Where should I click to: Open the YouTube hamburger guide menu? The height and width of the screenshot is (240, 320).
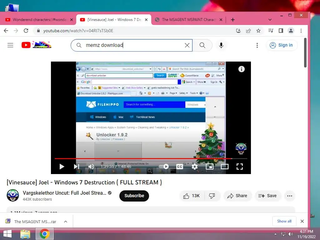(10, 45)
